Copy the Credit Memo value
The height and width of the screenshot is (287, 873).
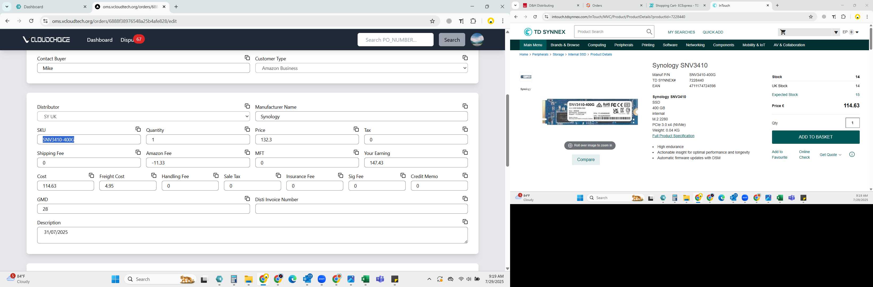coord(465,175)
